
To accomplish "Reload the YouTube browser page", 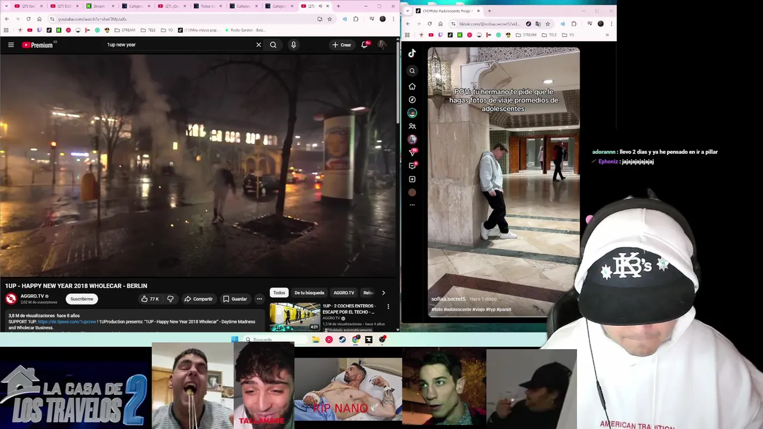I will click(x=28, y=19).
